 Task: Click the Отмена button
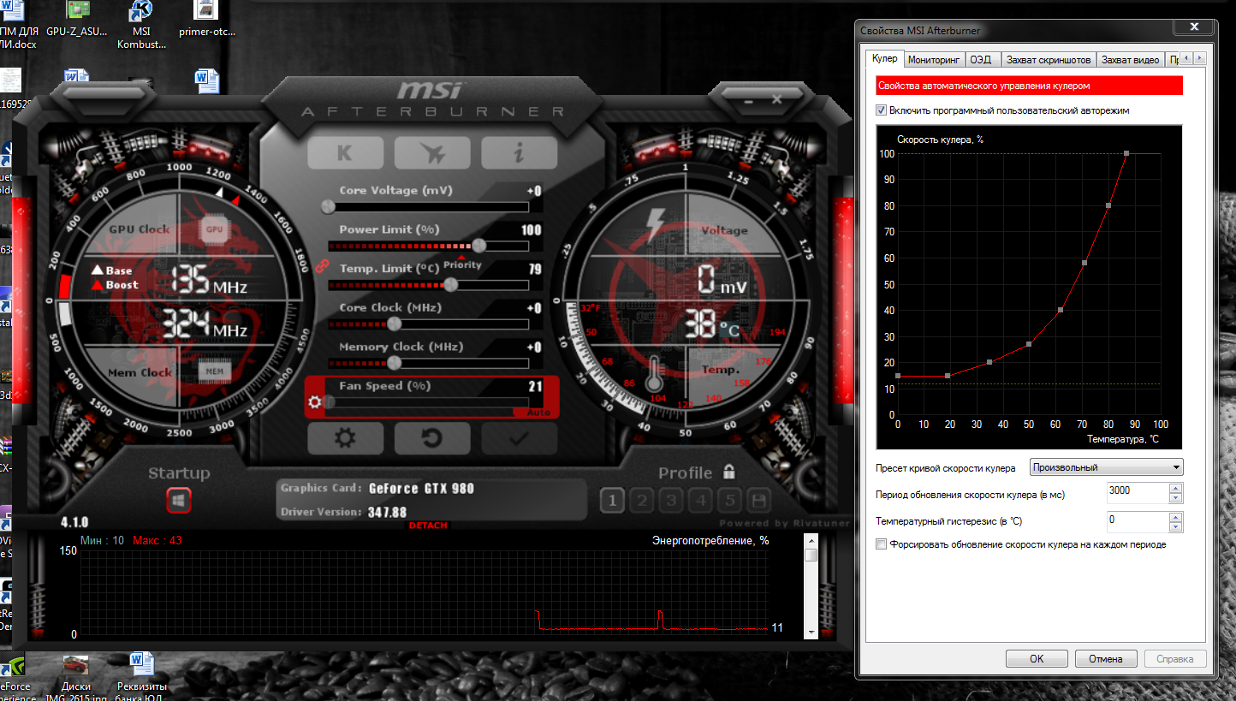click(x=1106, y=659)
